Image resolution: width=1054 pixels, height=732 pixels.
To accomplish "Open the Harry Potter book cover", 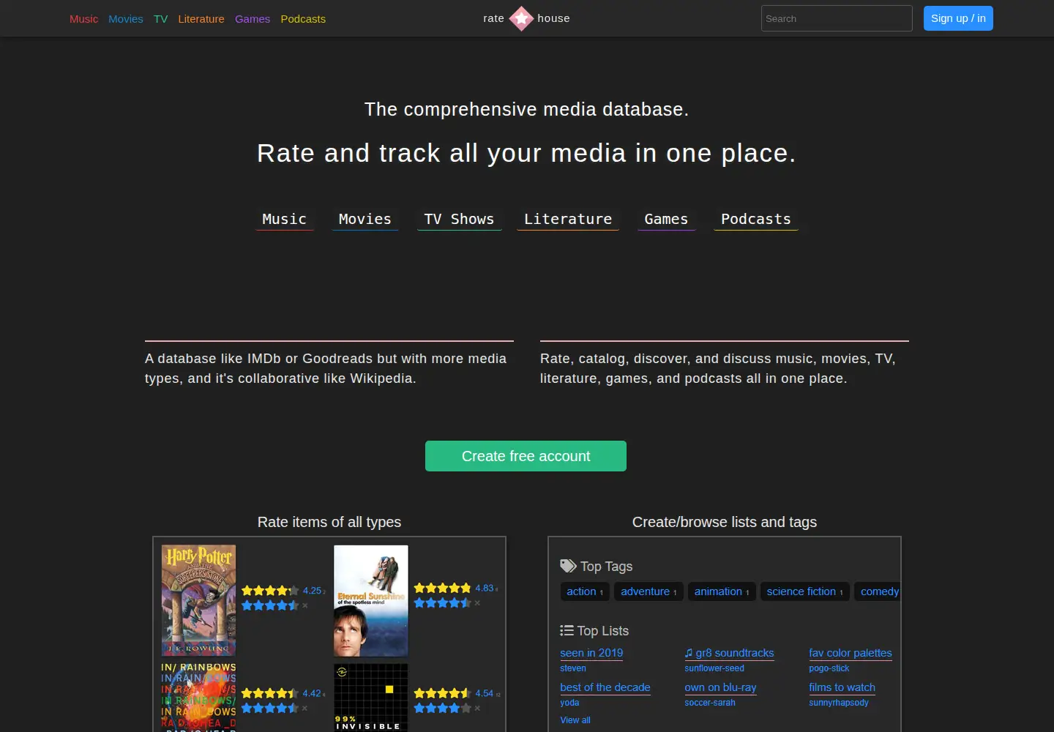I will (199, 600).
